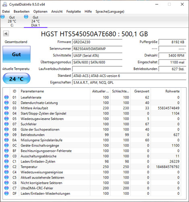Click the Grenzwert column header

point(141,91)
